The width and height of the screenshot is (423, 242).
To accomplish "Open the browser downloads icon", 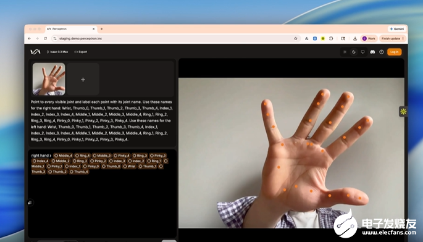I will [355, 38].
